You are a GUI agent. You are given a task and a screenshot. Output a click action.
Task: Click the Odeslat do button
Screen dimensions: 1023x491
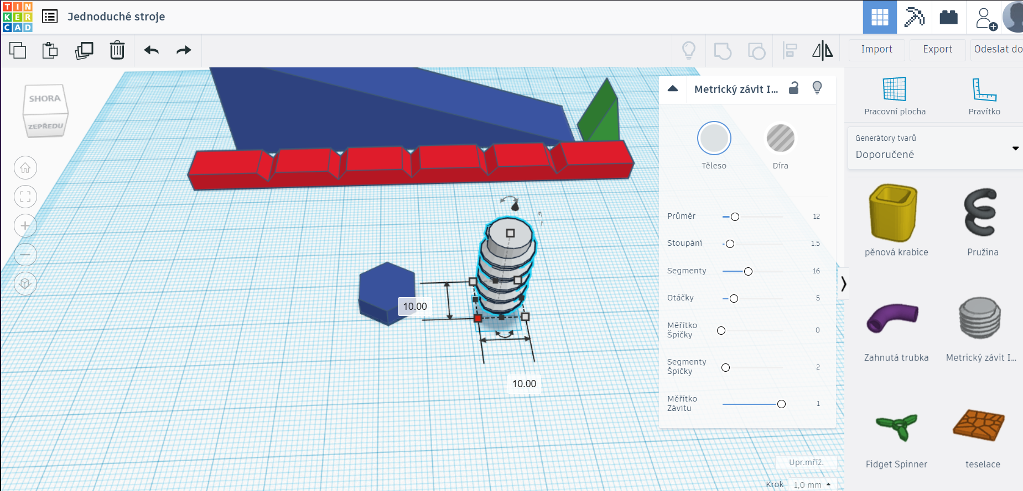click(x=997, y=50)
